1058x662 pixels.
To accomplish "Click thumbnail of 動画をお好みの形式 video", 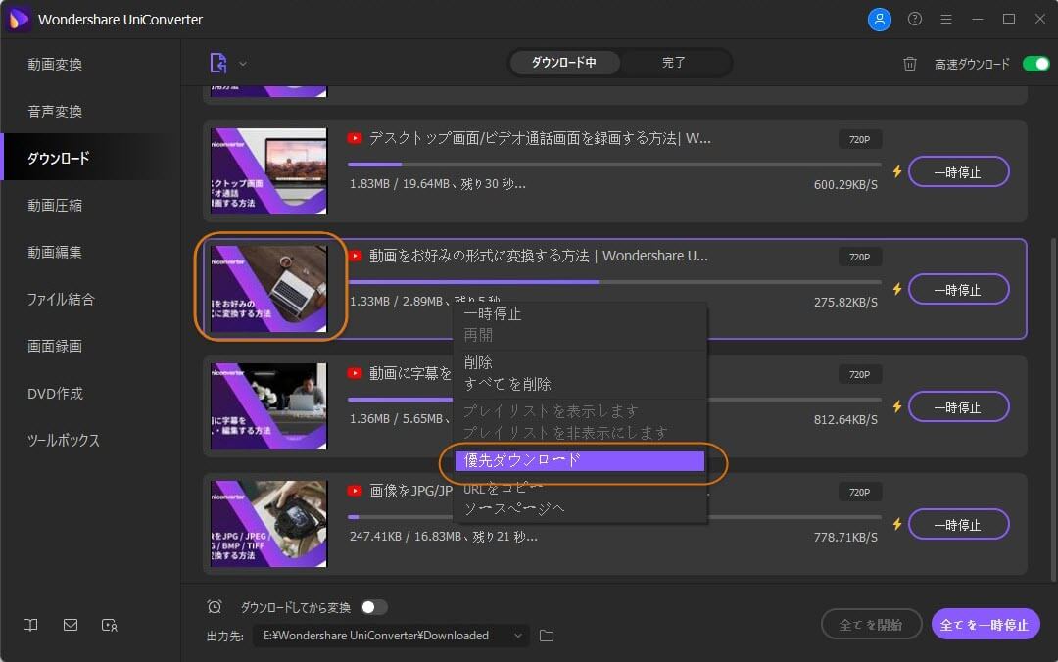I will pos(268,288).
